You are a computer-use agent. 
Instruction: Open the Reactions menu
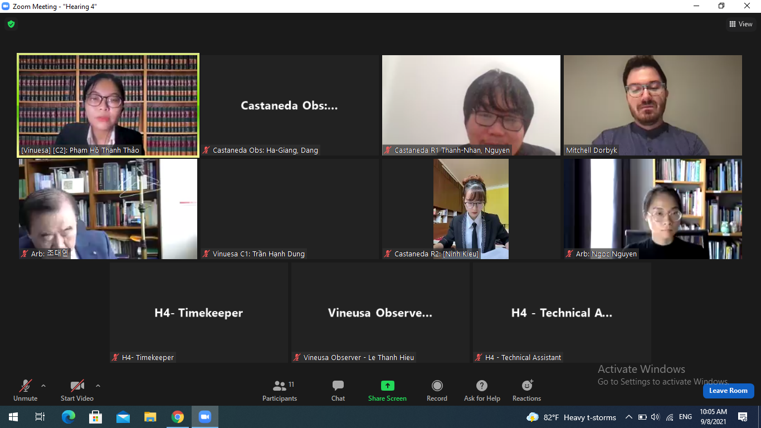click(526, 390)
